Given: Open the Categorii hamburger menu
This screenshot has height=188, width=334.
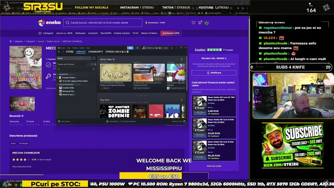Looking at the screenshot, I should 46,33.
